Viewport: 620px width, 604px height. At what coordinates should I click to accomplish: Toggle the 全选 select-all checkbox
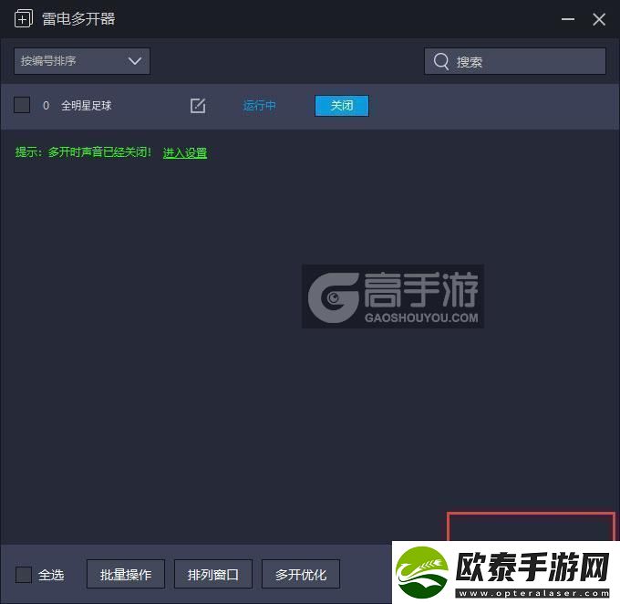click(x=24, y=574)
